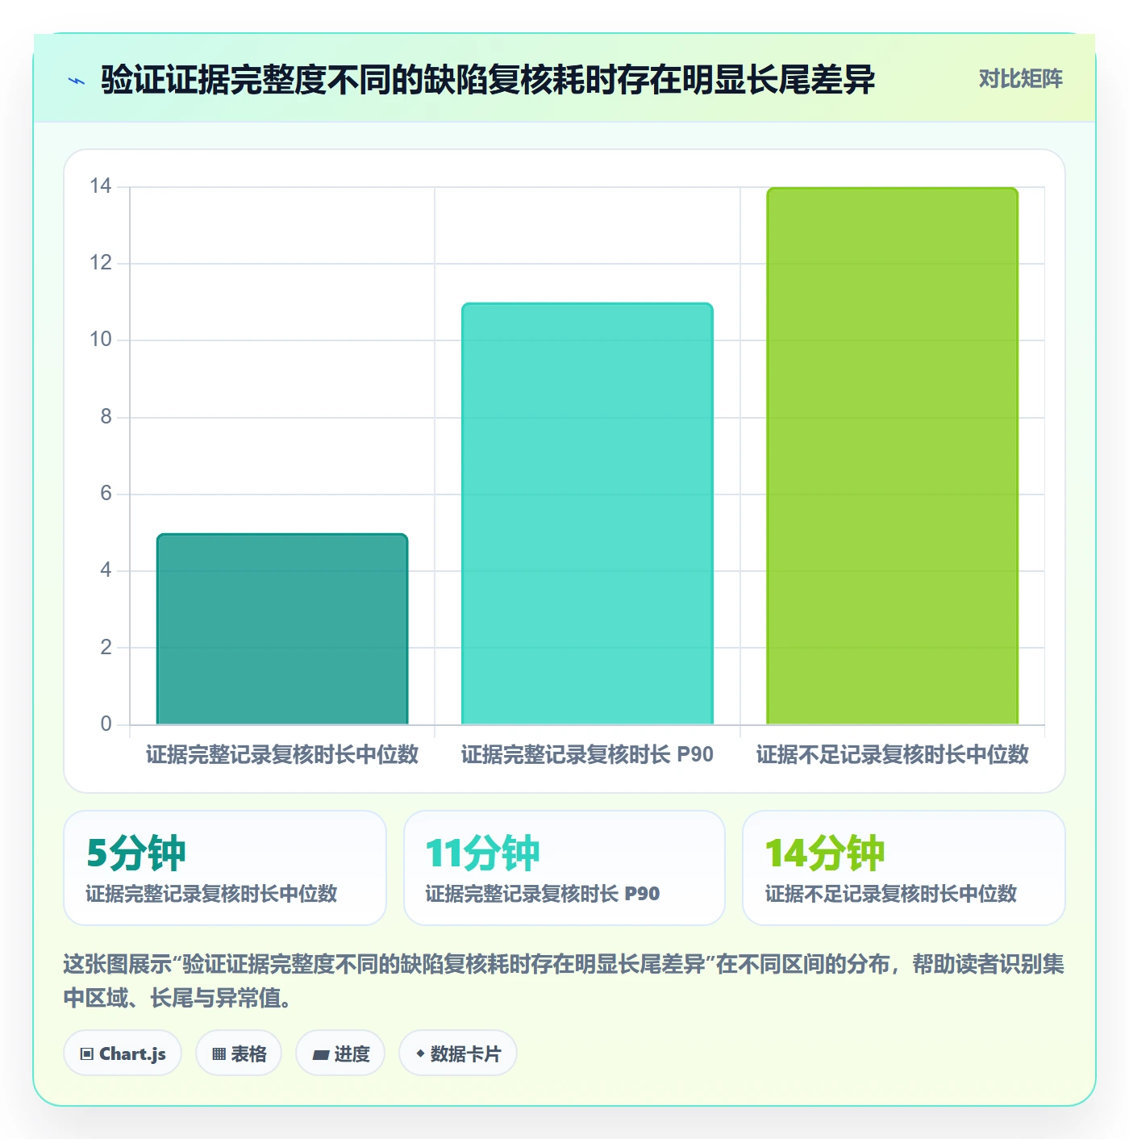
Task: Click the 表格 grid icon
Action: tap(219, 1053)
